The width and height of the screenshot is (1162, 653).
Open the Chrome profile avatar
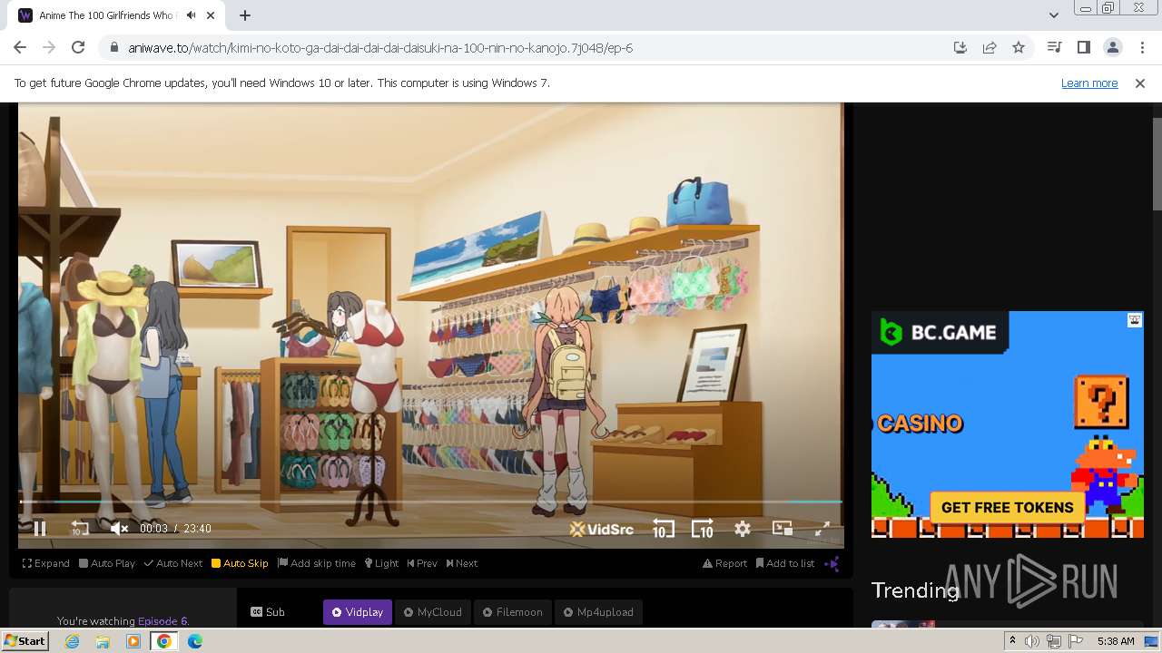[1112, 47]
